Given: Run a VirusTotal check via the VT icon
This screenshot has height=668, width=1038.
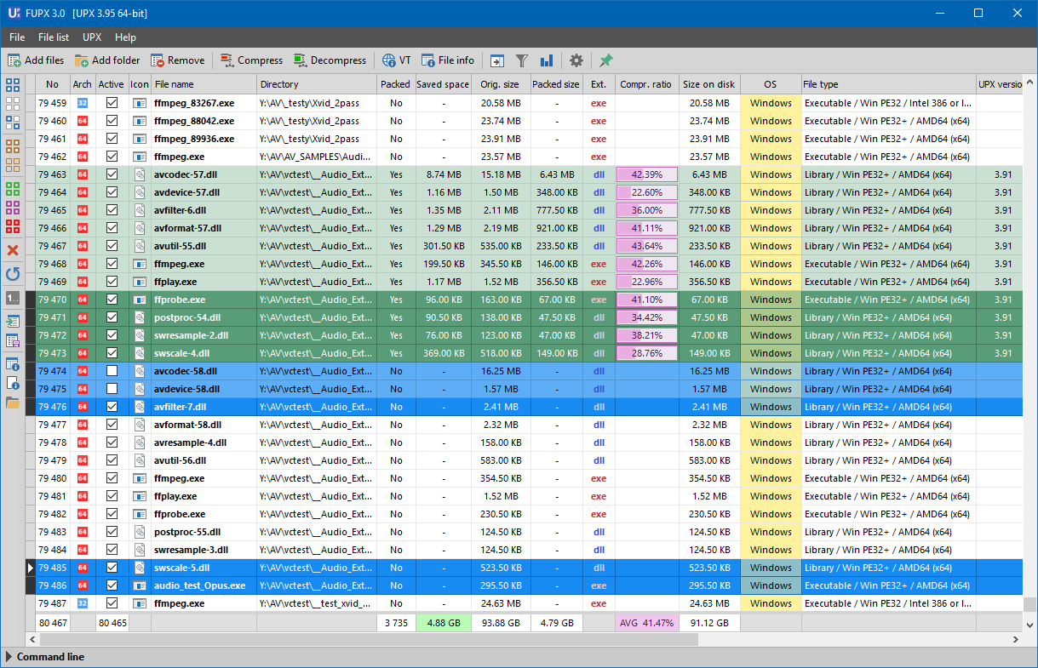Looking at the screenshot, I should click(x=397, y=60).
